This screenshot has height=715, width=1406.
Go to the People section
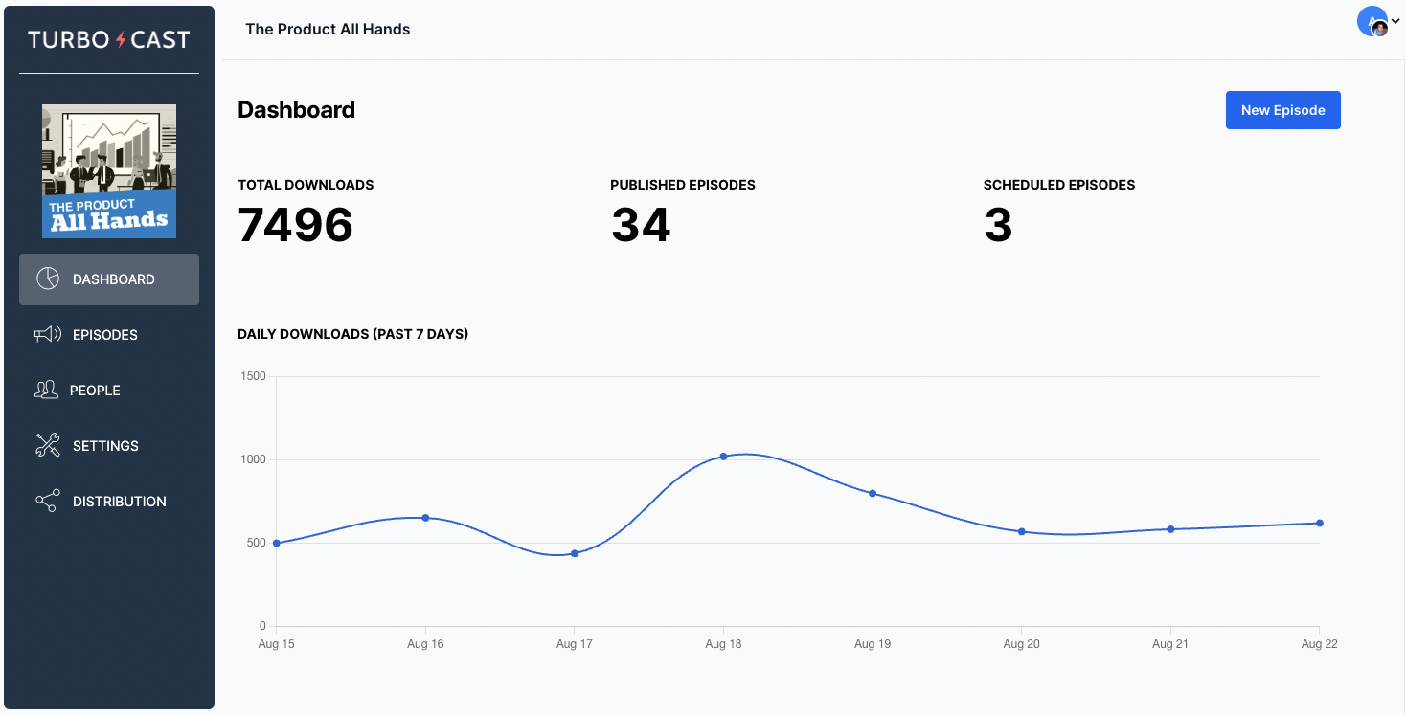click(x=95, y=391)
